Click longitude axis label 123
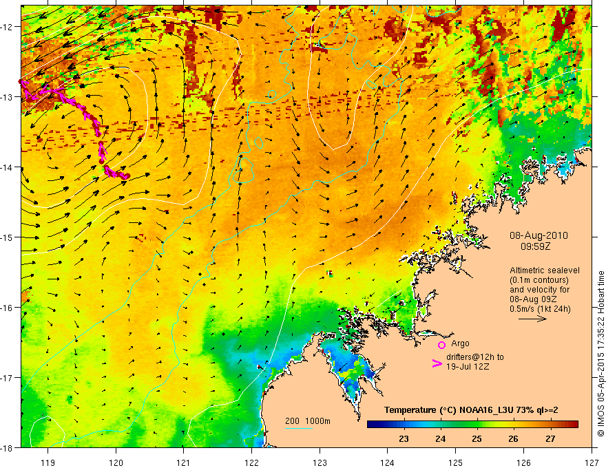 (320, 462)
